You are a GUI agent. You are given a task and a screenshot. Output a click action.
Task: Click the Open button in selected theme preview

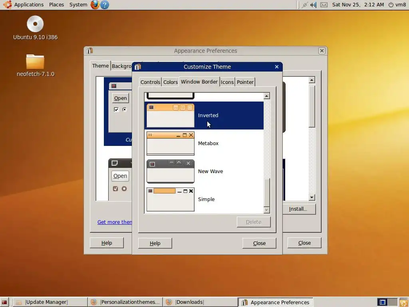120,98
